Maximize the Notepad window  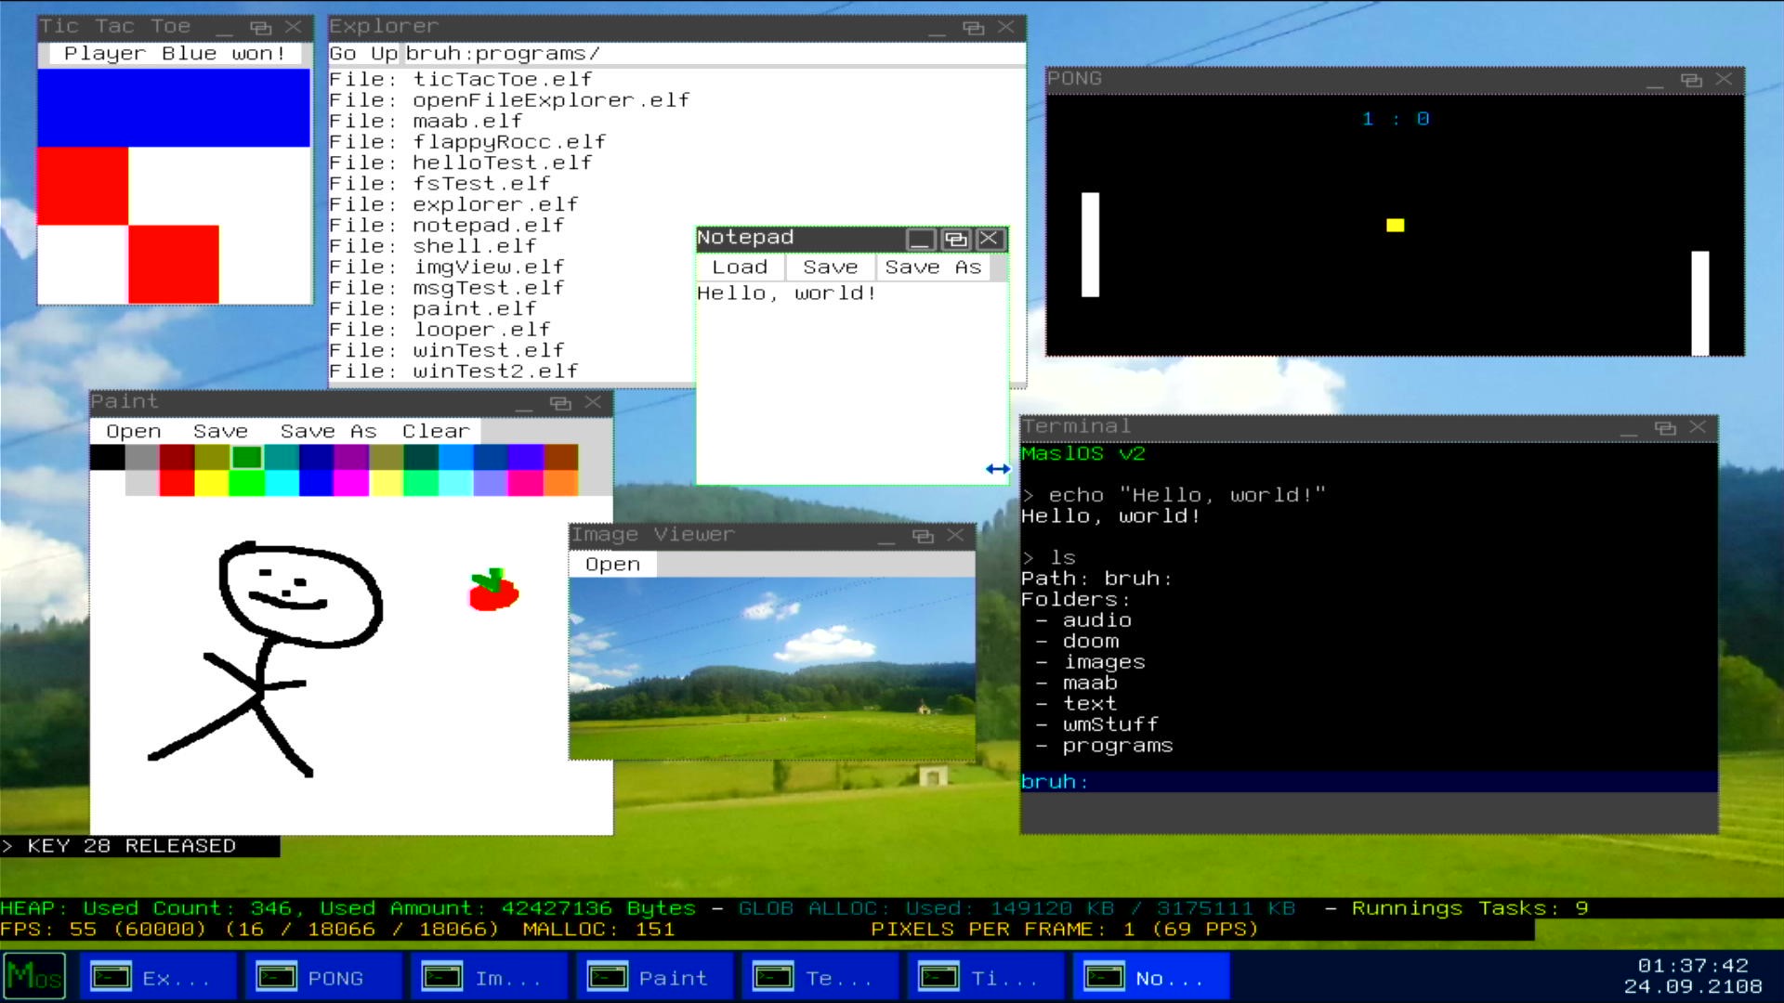pos(955,240)
